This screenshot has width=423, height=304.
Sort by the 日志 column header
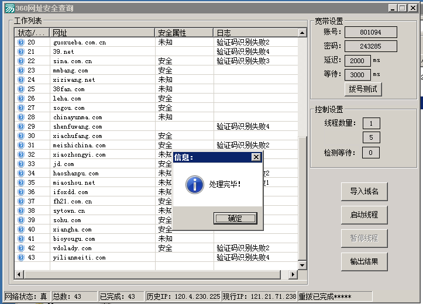pos(256,33)
